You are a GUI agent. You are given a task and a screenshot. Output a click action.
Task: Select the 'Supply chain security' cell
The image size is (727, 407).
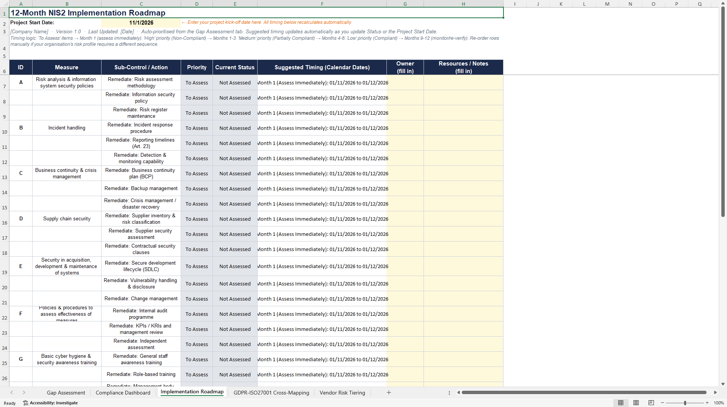[x=67, y=219]
